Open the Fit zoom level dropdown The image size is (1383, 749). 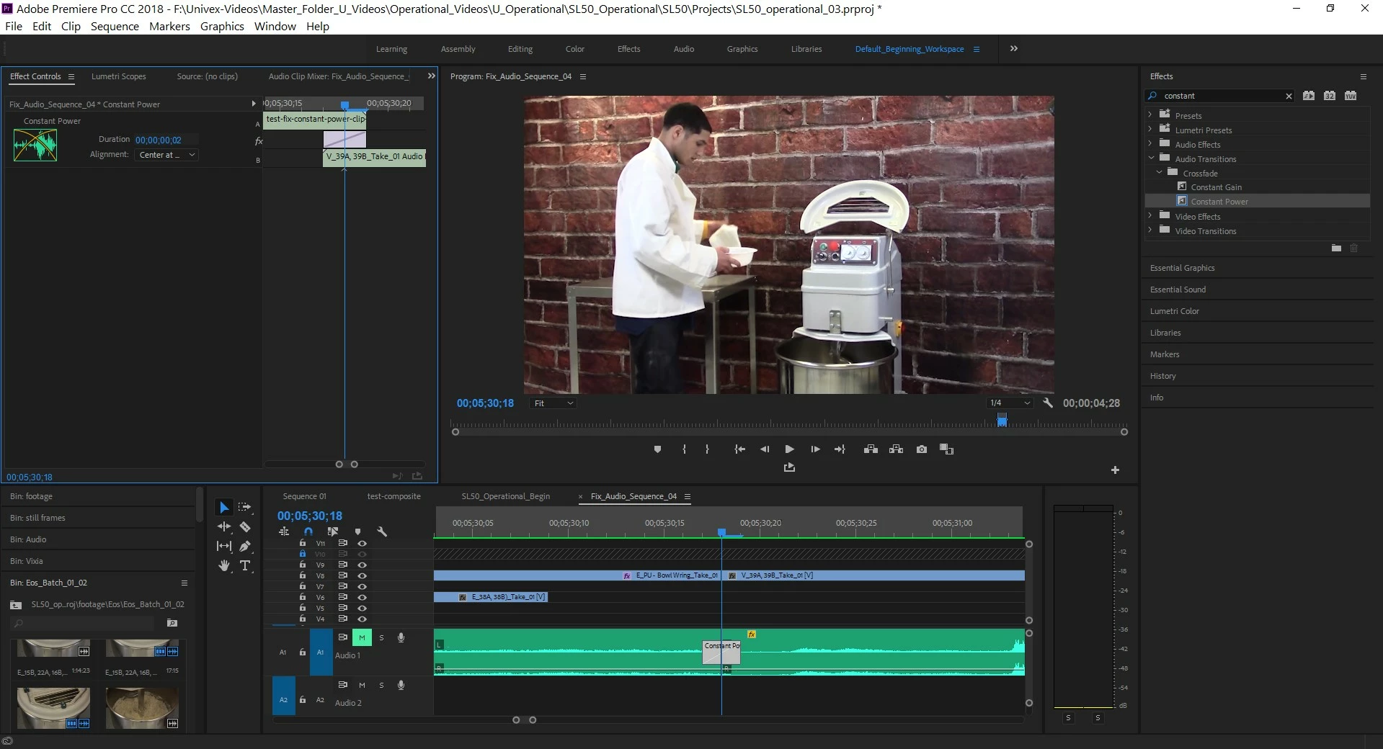553,403
